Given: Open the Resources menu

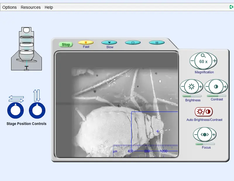Looking at the screenshot, I should click(x=31, y=7).
